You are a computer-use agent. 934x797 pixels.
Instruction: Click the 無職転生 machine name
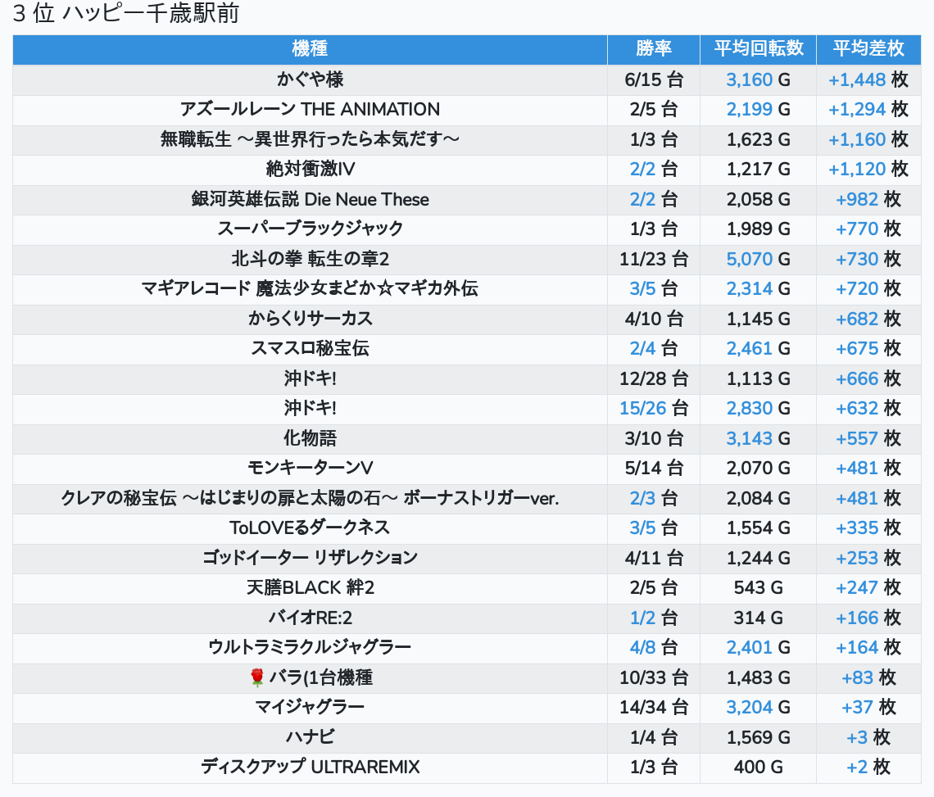point(310,139)
